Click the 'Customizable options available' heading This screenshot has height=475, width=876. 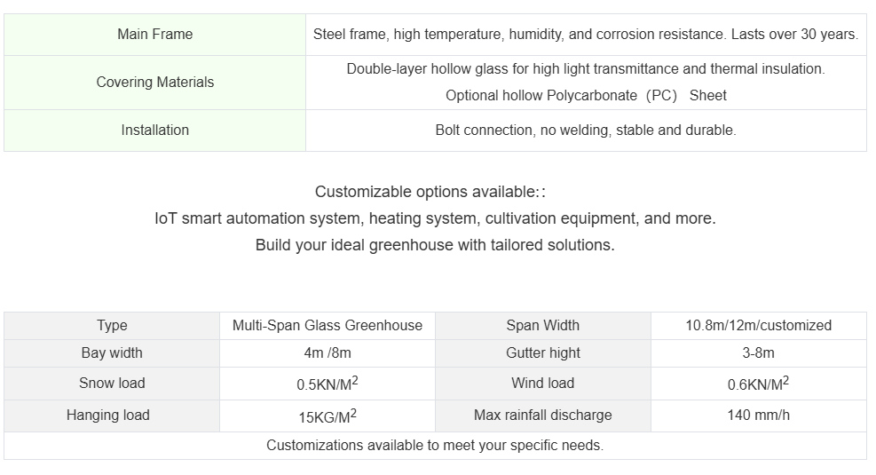[x=435, y=192]
